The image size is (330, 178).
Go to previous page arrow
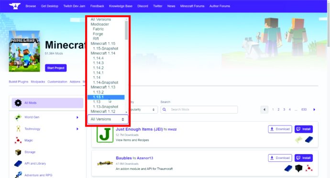pyautogui.click(x=264, y=110)
